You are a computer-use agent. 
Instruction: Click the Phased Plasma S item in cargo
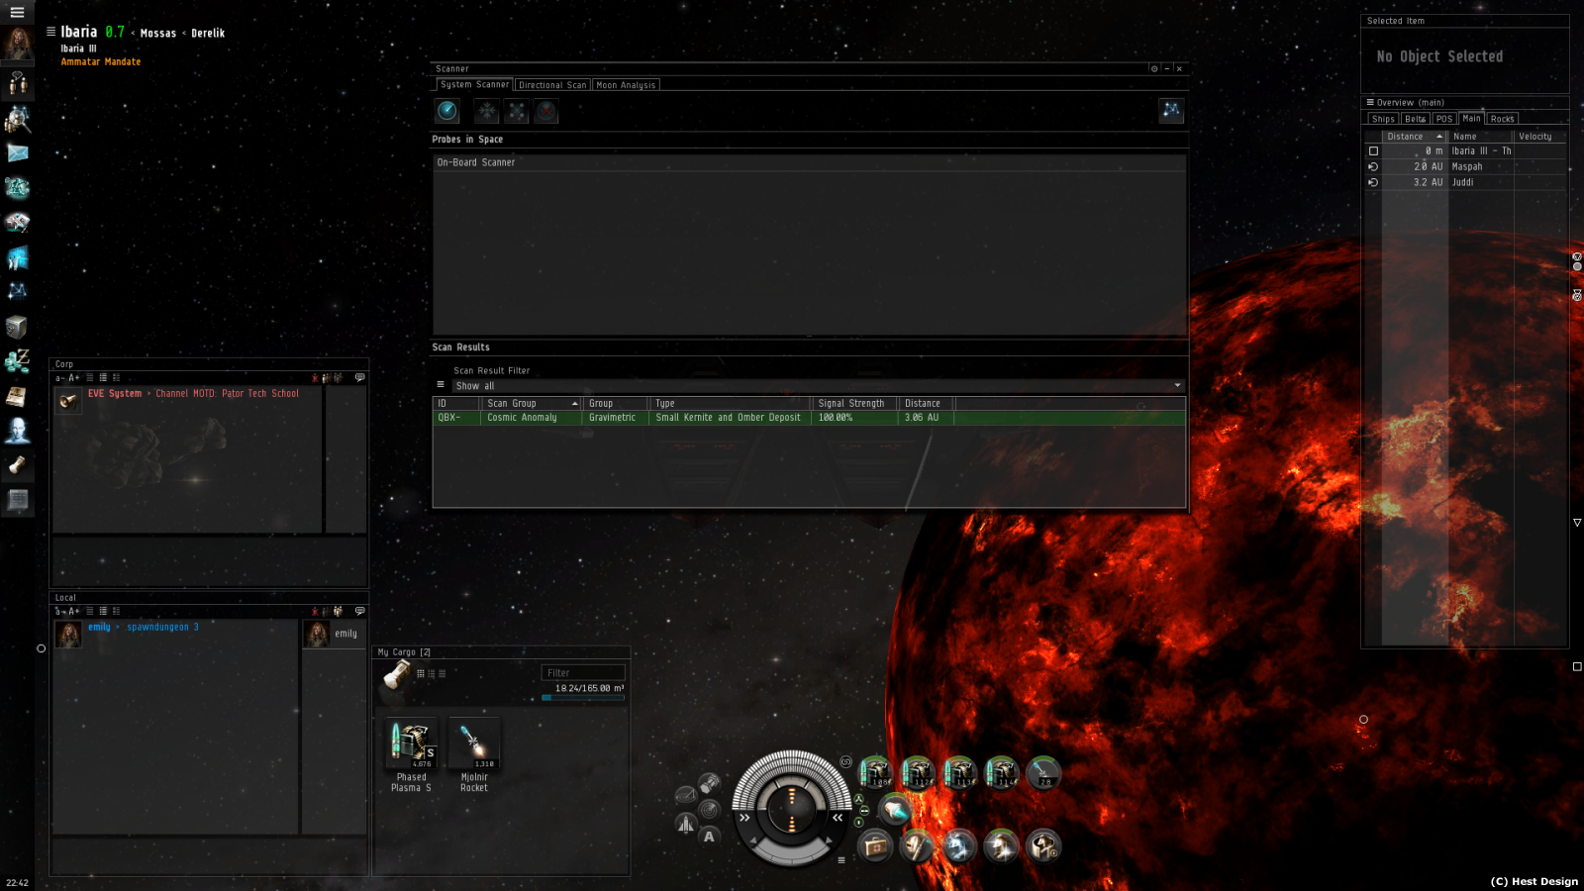point(412,755)
